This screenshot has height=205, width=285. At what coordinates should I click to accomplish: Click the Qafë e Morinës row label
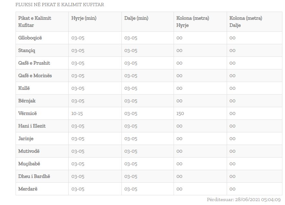pos(35,76)
